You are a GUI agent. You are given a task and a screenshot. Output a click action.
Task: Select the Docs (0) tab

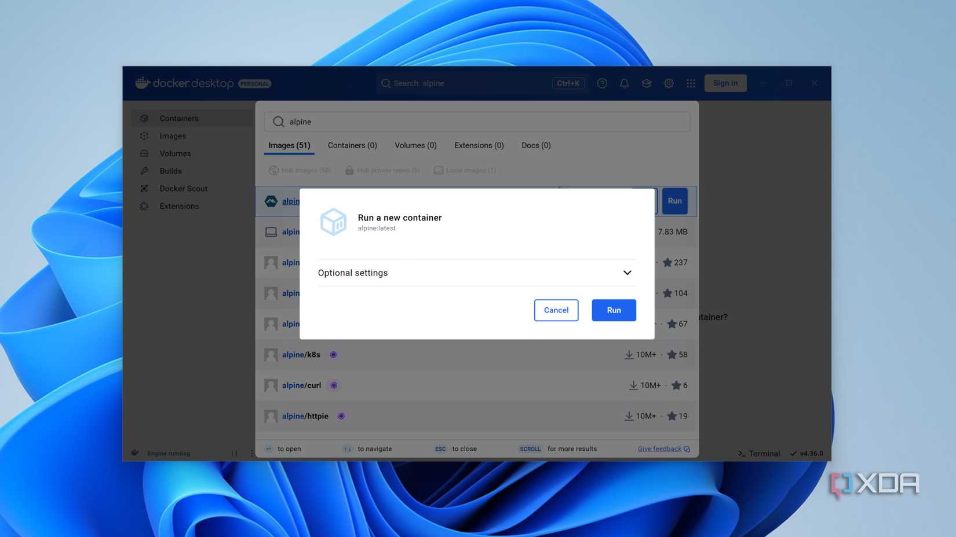[x=535, y=145]
